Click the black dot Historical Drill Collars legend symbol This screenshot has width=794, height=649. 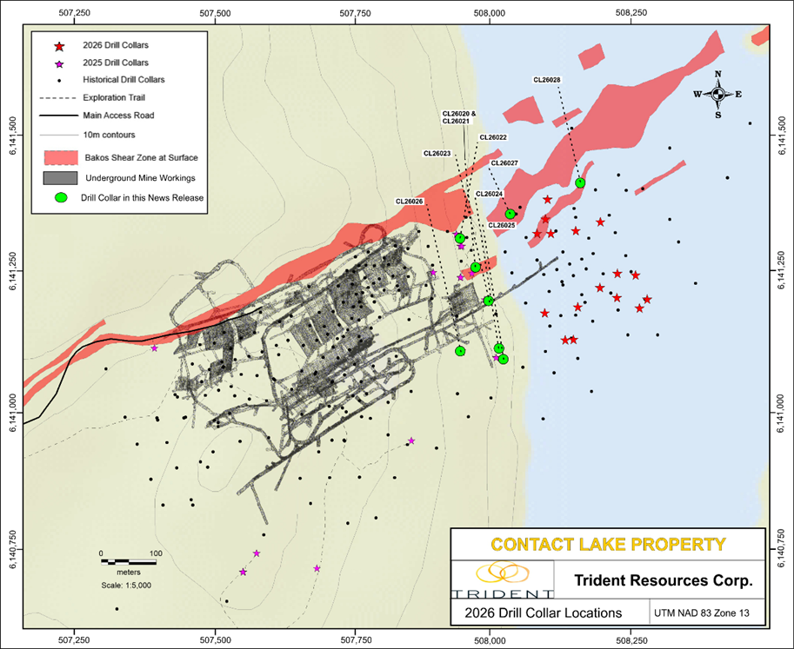tap(59, 80)
